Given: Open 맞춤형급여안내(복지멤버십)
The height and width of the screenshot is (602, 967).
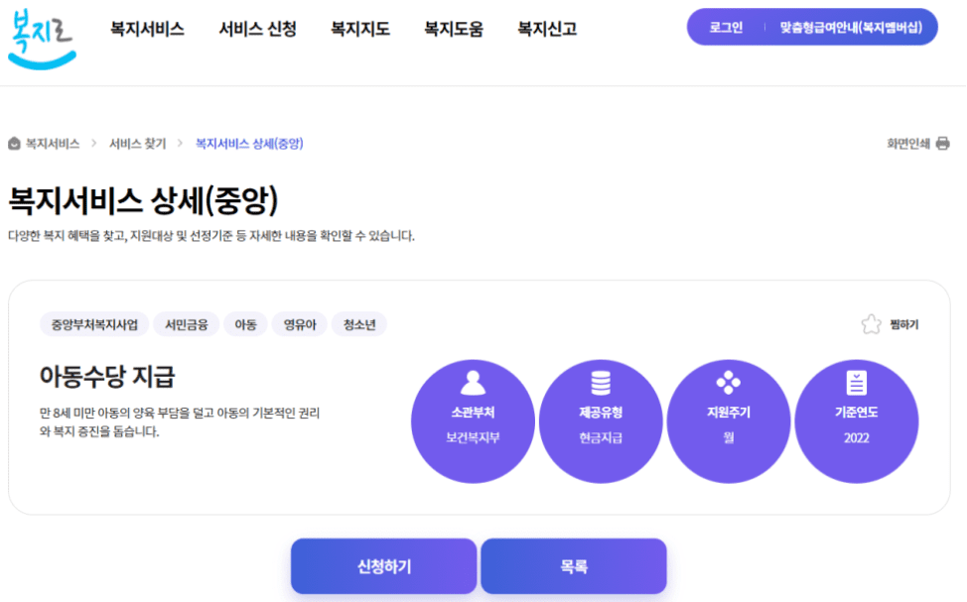Looking at the screenshot, I should pos(849,27).
